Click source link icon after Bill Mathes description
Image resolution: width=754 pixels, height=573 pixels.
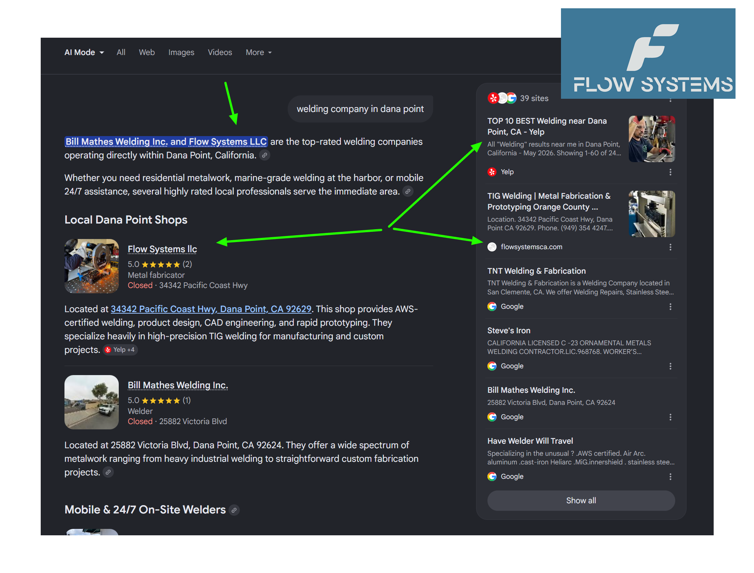tap(108, 472)
